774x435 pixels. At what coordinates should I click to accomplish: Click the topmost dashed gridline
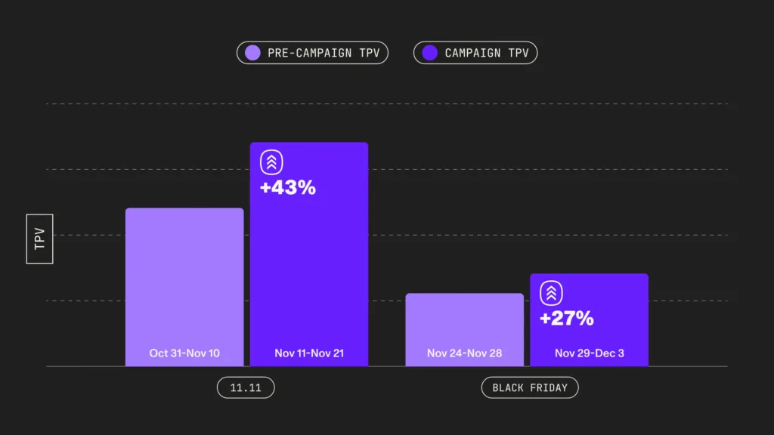pyautogui.click(x=387, y=103)
